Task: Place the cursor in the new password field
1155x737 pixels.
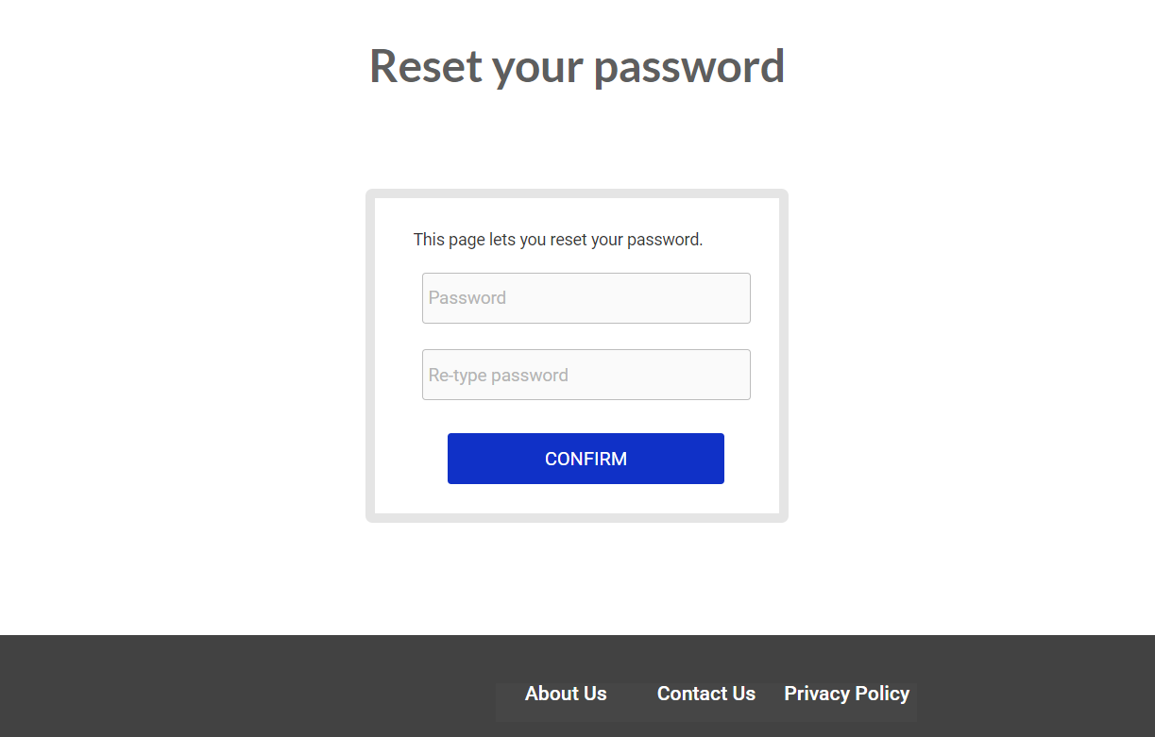Action: tap(586, 298)
